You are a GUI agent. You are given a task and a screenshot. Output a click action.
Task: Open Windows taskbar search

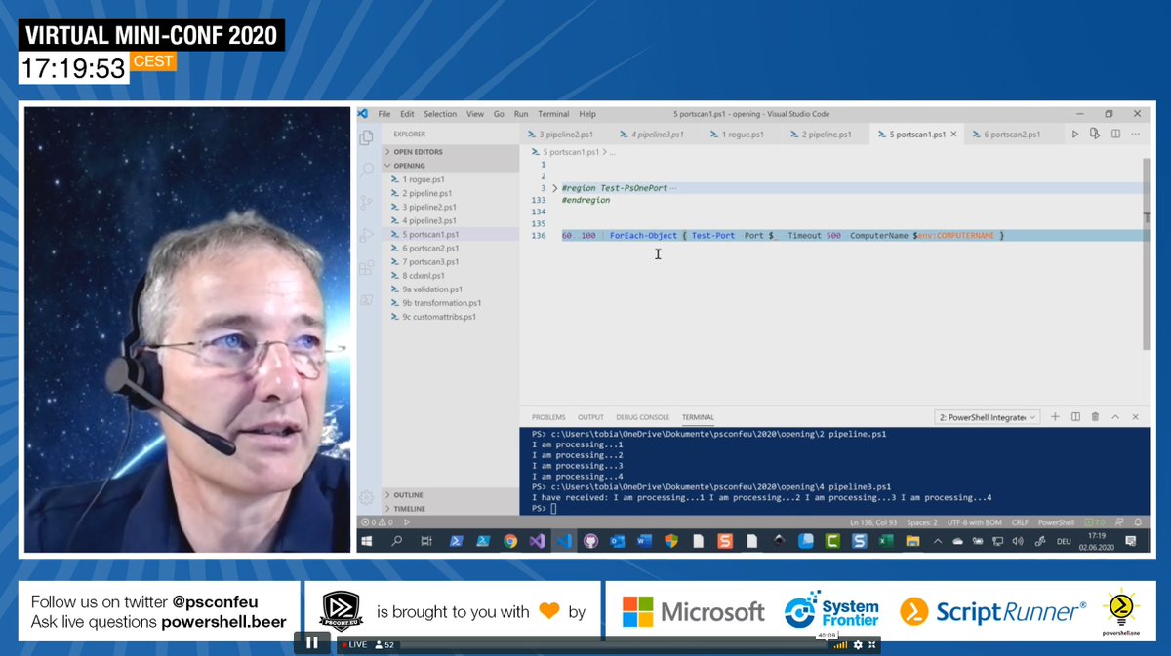[397, 540]
